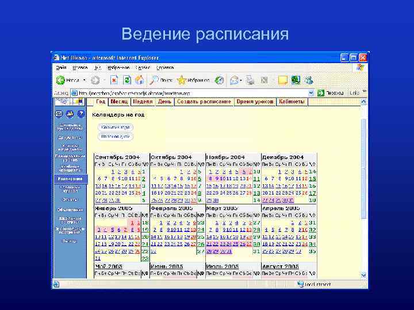Click the page icon in the address bar
Viewport: 414px width, 310px height.
click(74, 93)
